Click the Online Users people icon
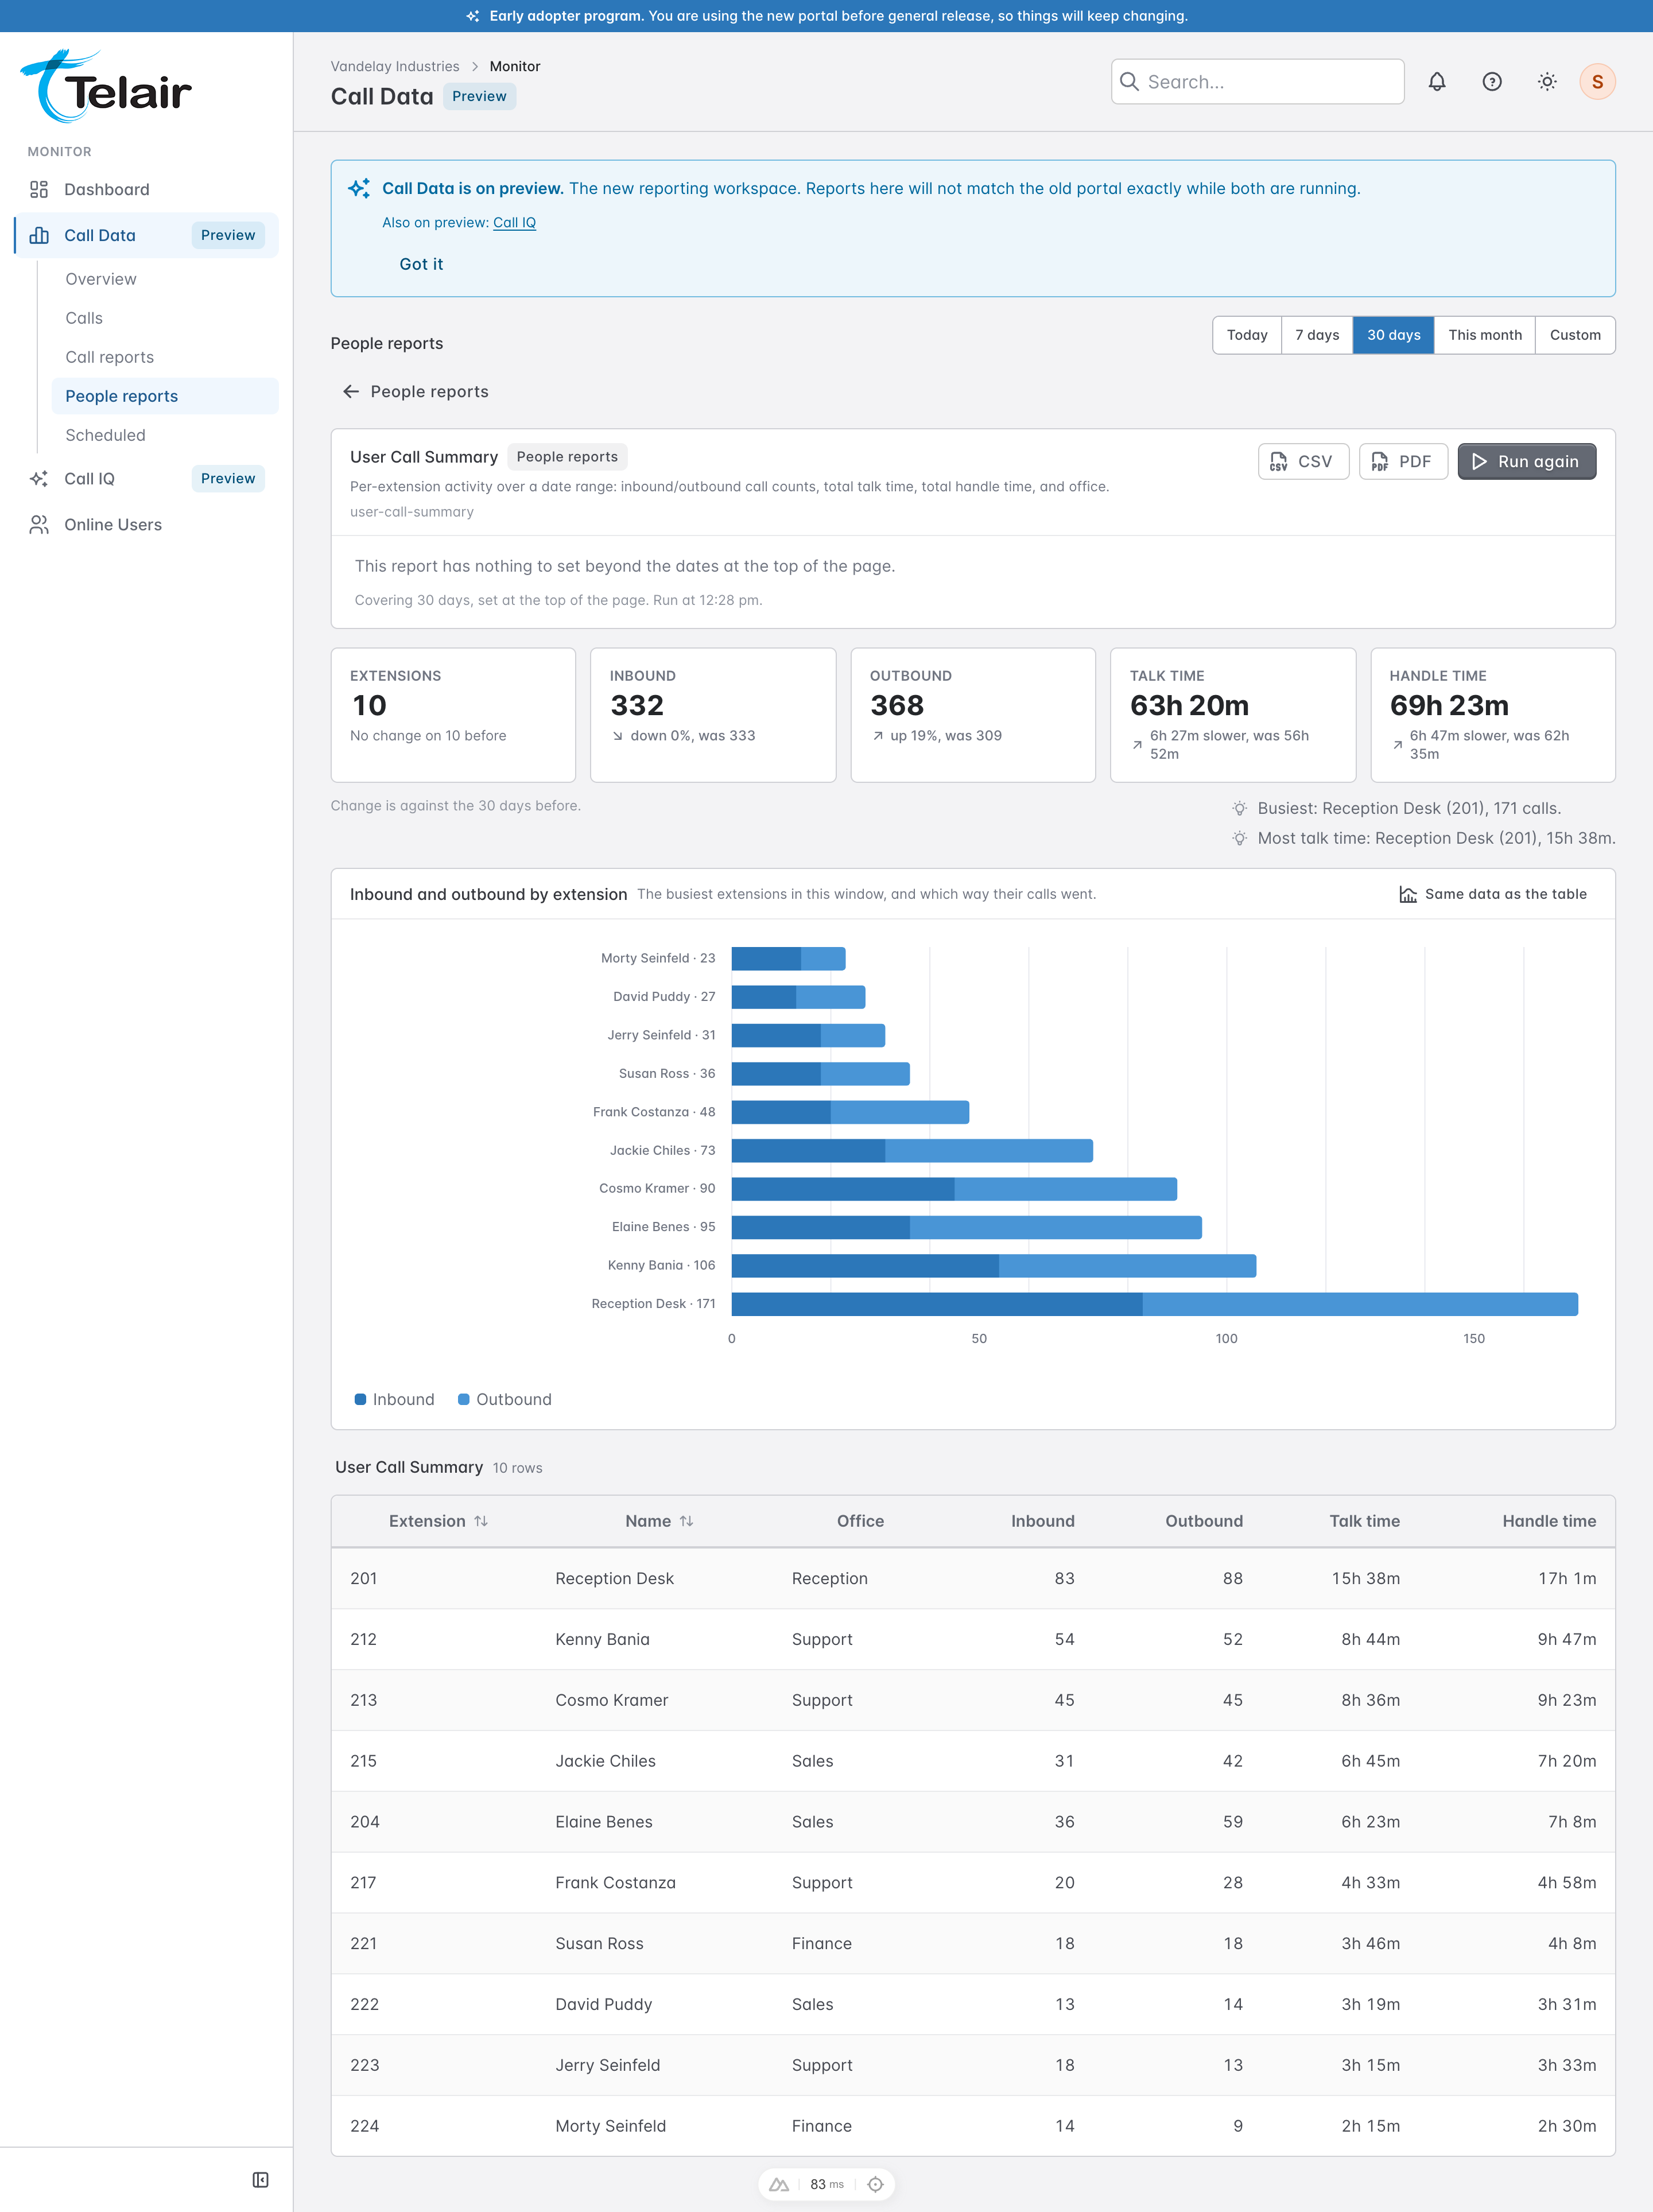This screenshot has height=2212, width=1653. coord(39,525)
